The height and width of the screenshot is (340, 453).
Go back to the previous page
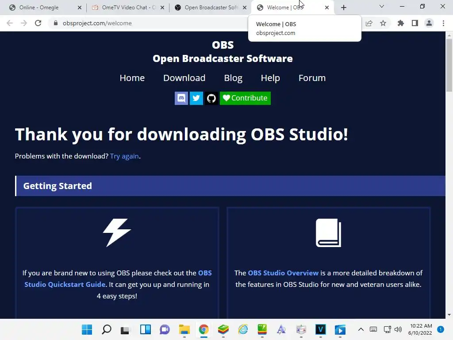click(10, 23)
